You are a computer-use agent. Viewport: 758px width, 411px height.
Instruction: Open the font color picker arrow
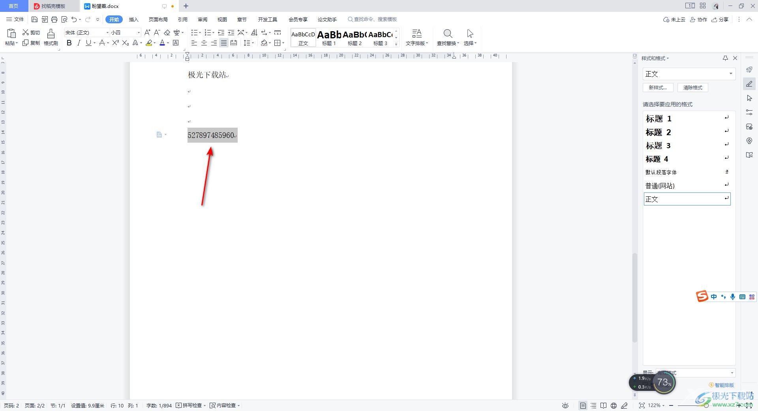coord(168,43)
